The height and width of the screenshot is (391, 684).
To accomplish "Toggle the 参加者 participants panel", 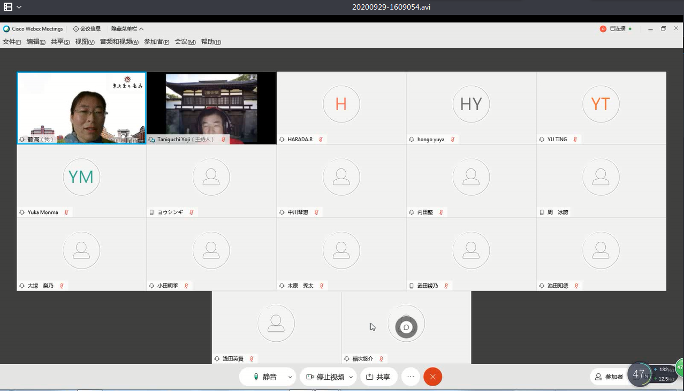I will pos(609,377).
